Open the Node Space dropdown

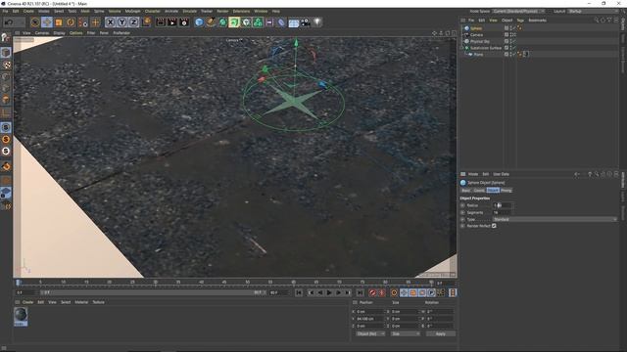point(518,11)
